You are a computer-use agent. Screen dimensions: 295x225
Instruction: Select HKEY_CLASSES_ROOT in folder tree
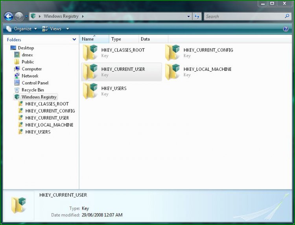[x=47, y=104]
